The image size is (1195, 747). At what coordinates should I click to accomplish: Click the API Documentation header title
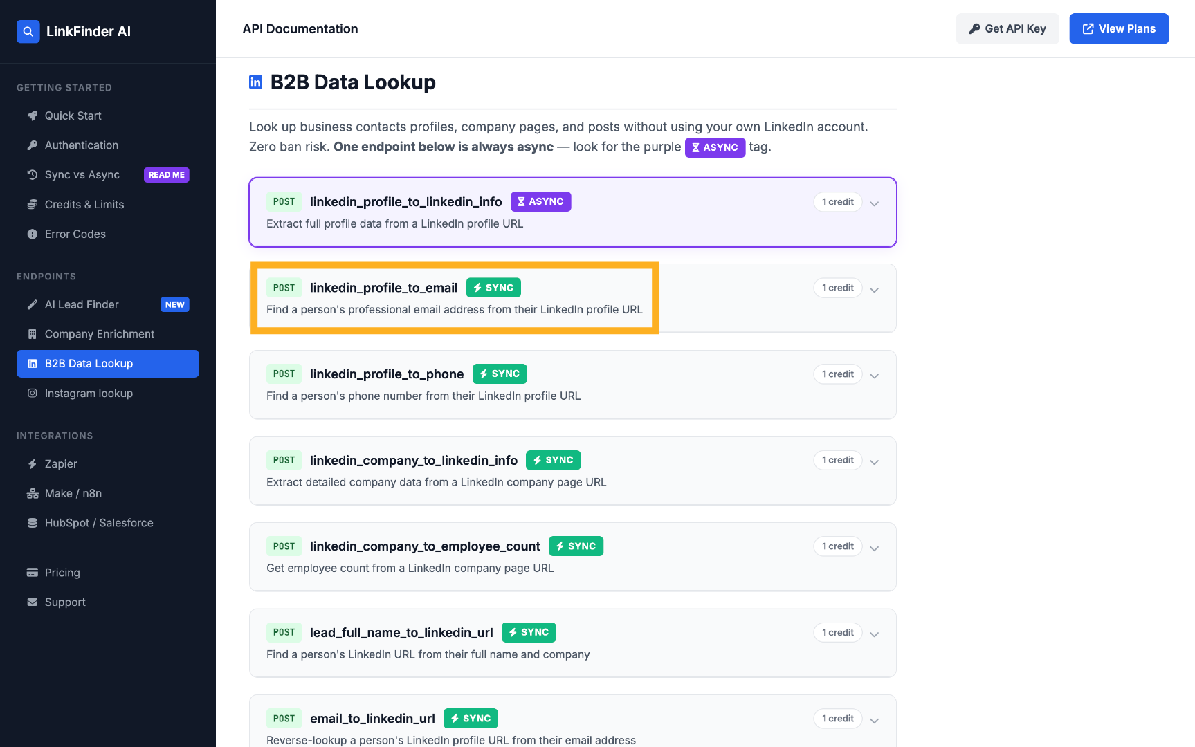(300, 29)
